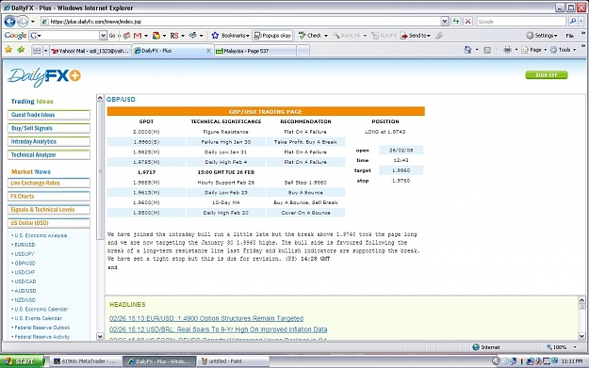Image resolution: width=589 pixels, height=368 pixels.
Task: Click the highlighter pen icon in Google toolbar
Action: point(439,36)
